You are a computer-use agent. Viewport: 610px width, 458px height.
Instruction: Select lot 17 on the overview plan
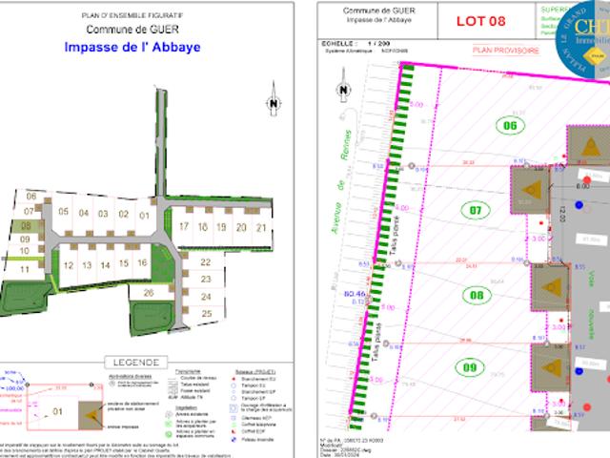click(x=184, y=226)
